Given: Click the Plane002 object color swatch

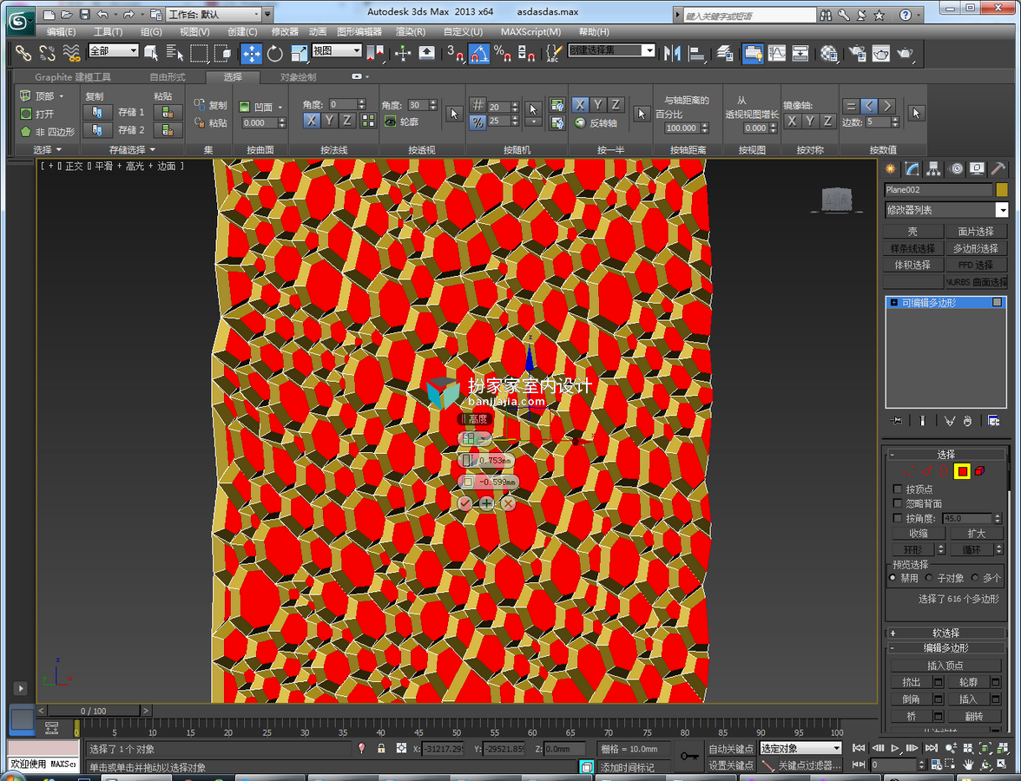Looking at the screenshot, I should (1002, 189).
